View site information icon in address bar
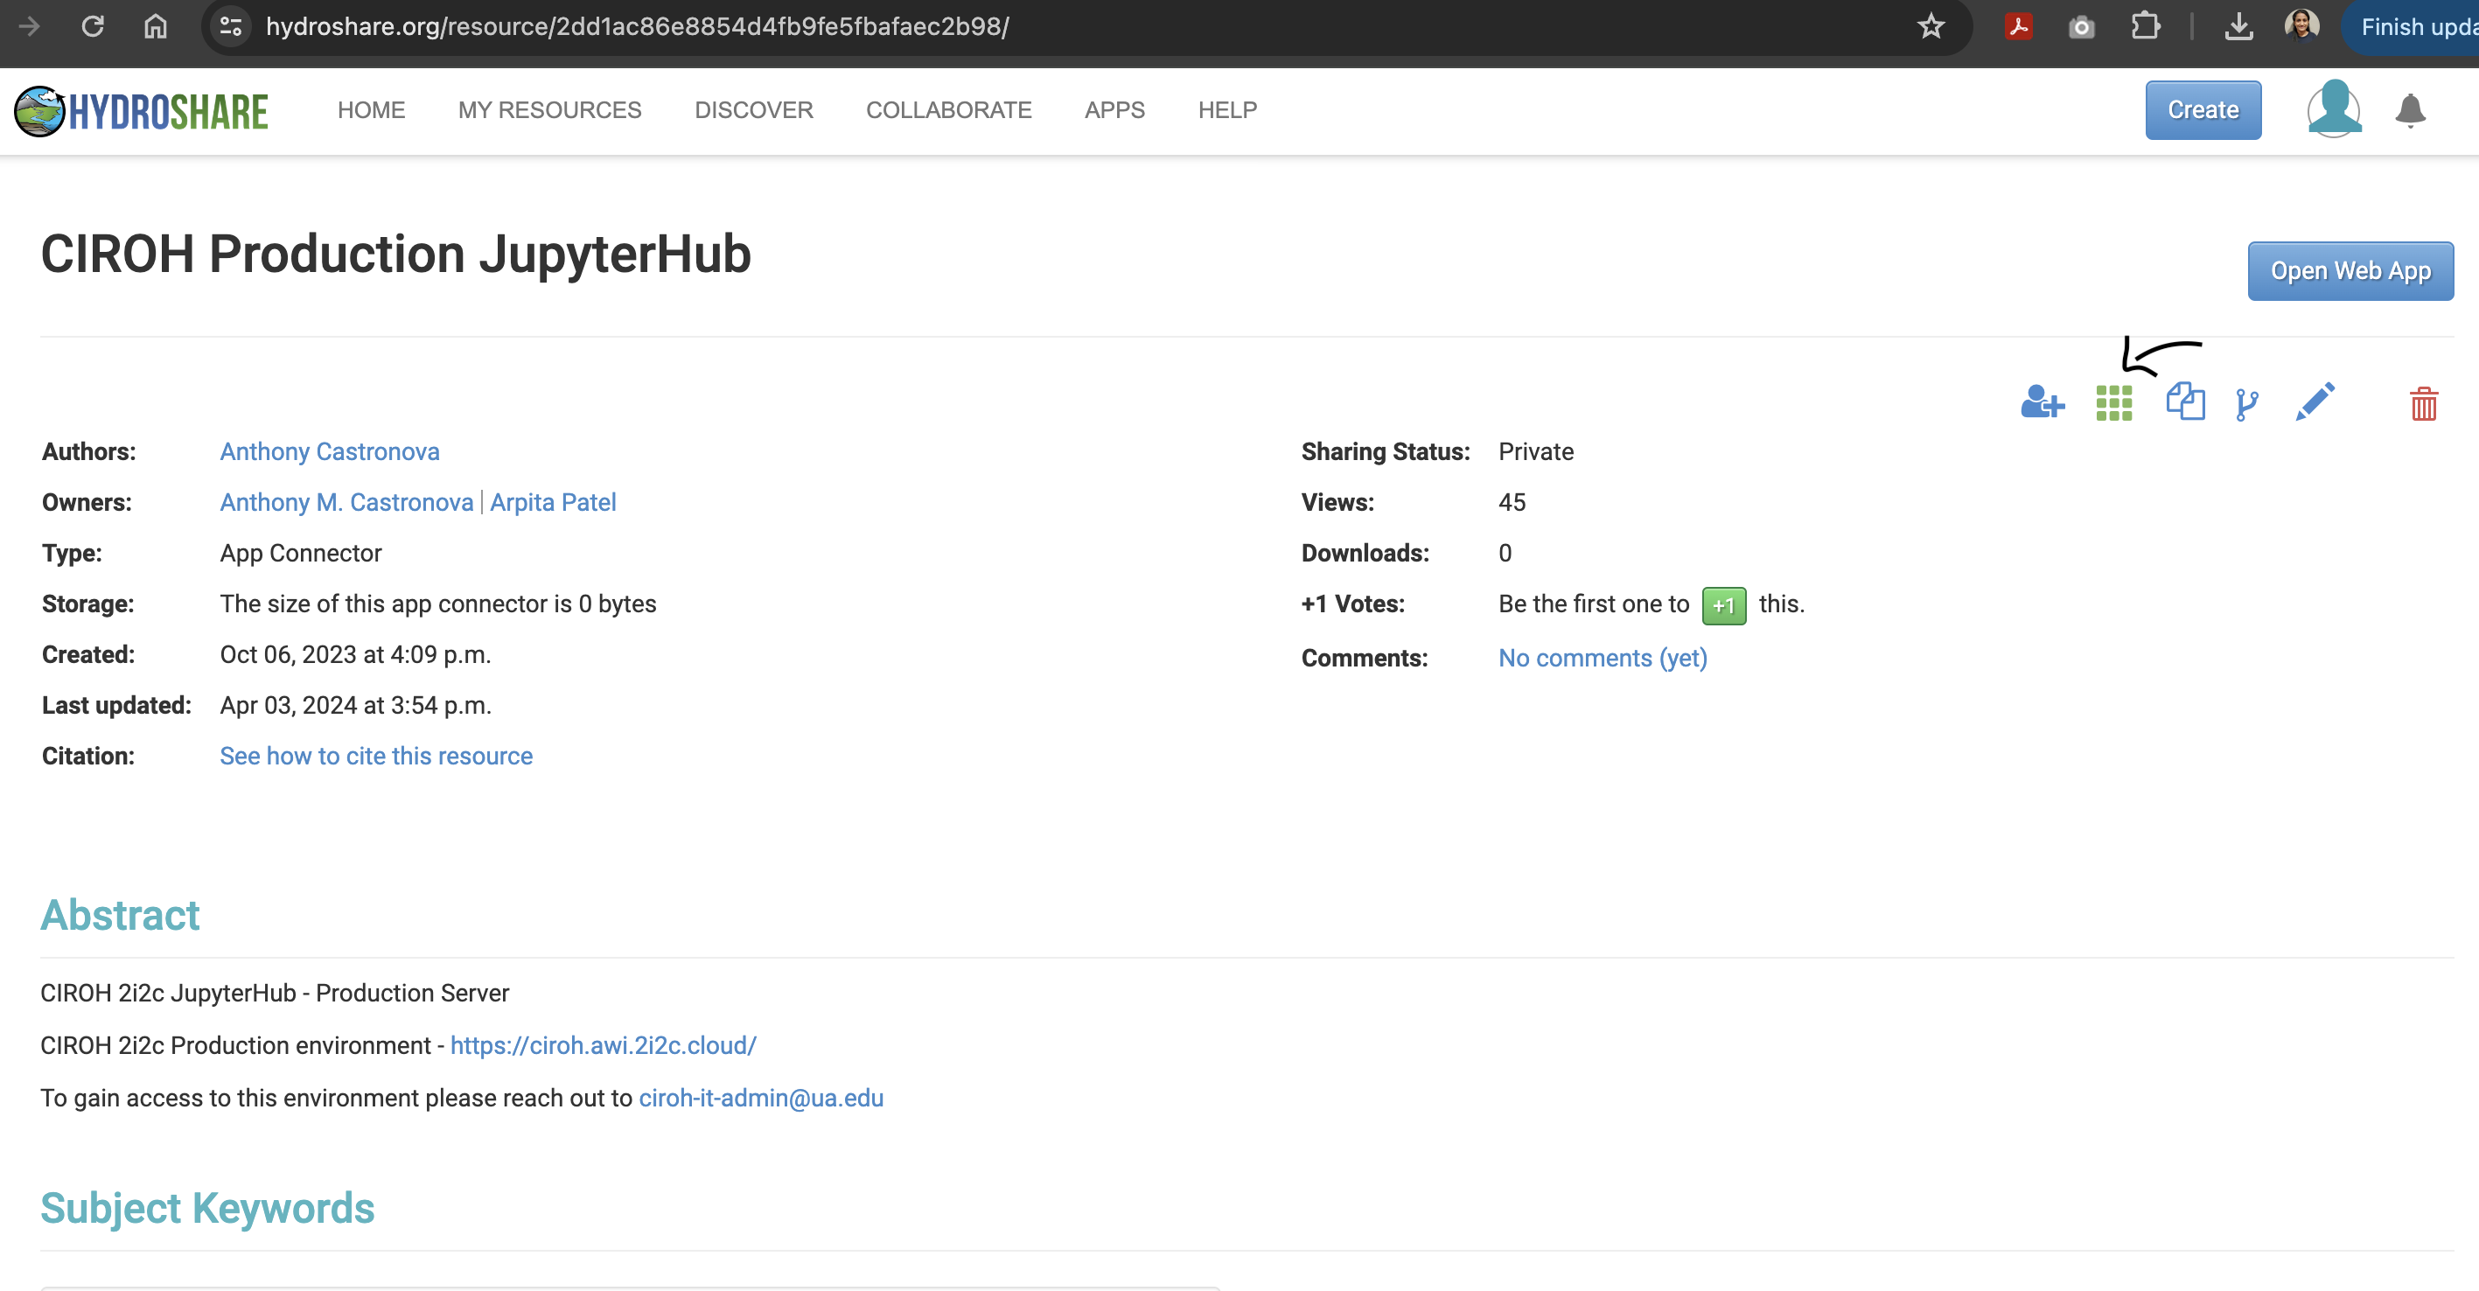The width and height of the screenshot is (2479, 1291). pos(231,26)
